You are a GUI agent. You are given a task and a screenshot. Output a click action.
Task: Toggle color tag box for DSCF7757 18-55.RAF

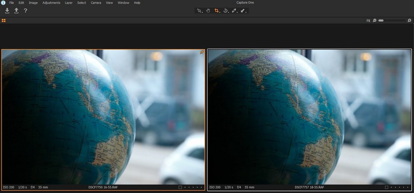[x=387, y=187]
